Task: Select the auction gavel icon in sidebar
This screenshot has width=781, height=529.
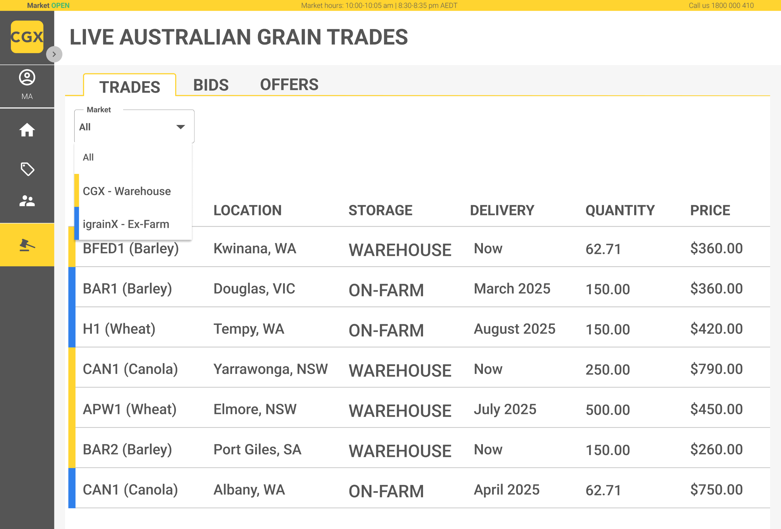Action: [27, 245]
